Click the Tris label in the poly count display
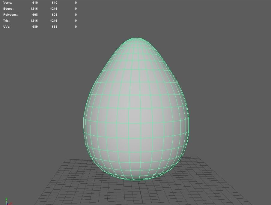 6,21
